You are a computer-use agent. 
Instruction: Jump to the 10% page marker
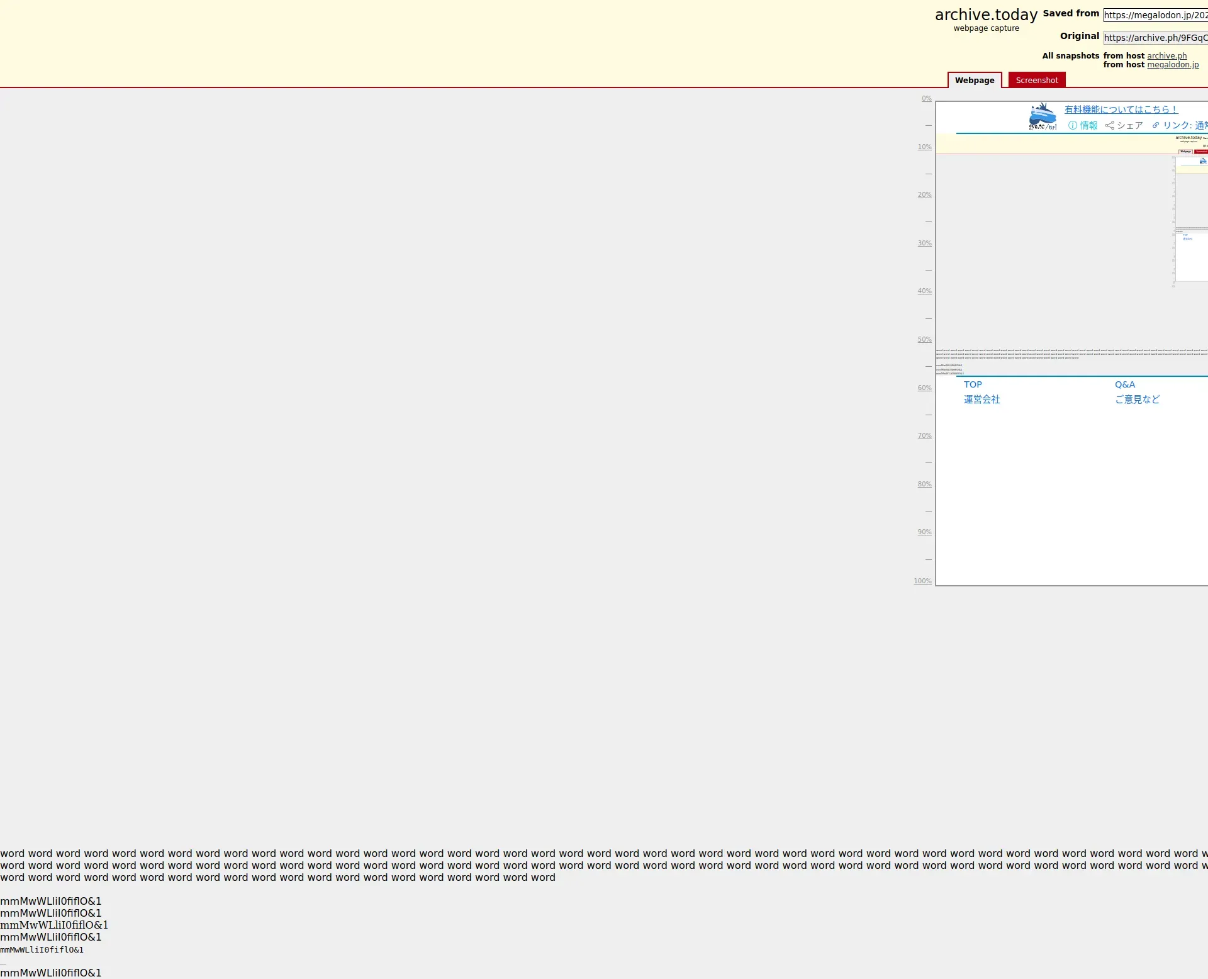pyautogui.click(x=924, y=147)
